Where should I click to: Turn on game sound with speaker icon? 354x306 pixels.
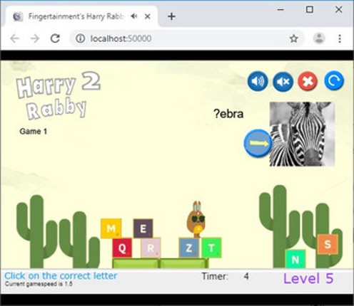click(258, 81)
